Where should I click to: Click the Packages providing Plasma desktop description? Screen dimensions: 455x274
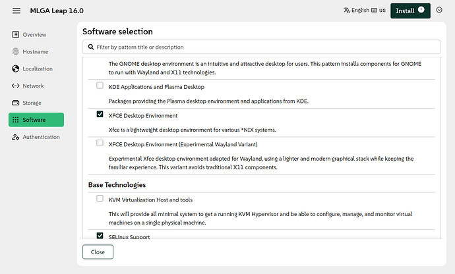tap(208, 101)
